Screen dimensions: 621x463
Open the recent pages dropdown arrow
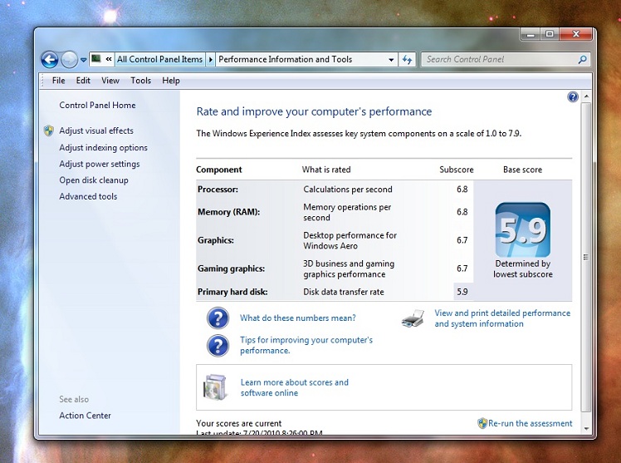click(84, 60)
